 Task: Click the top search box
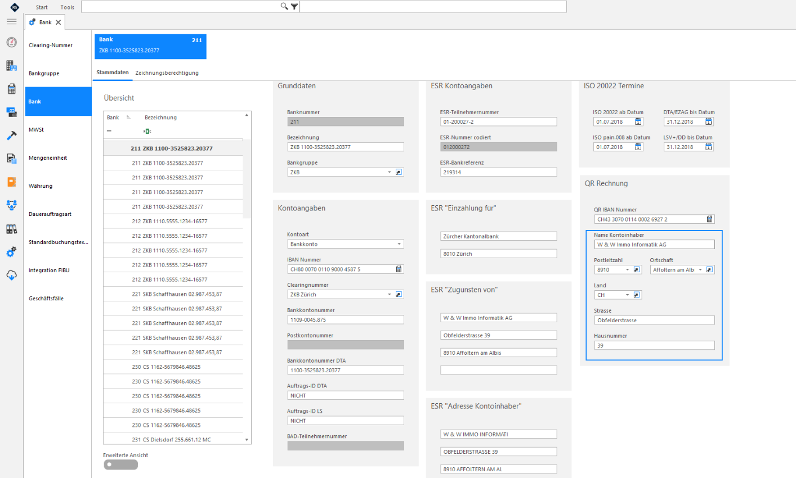(180, 6)
